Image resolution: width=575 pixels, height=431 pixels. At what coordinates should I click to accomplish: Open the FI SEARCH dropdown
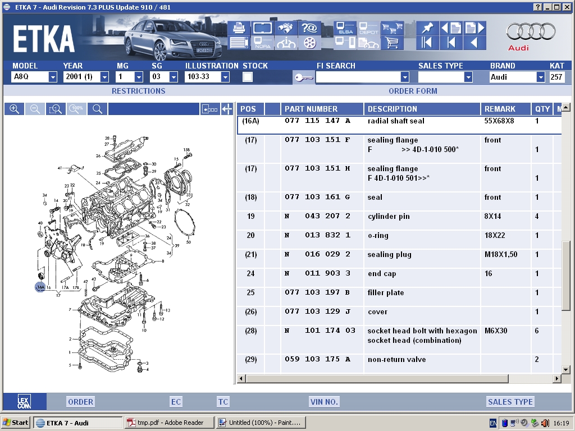[405, 77]
